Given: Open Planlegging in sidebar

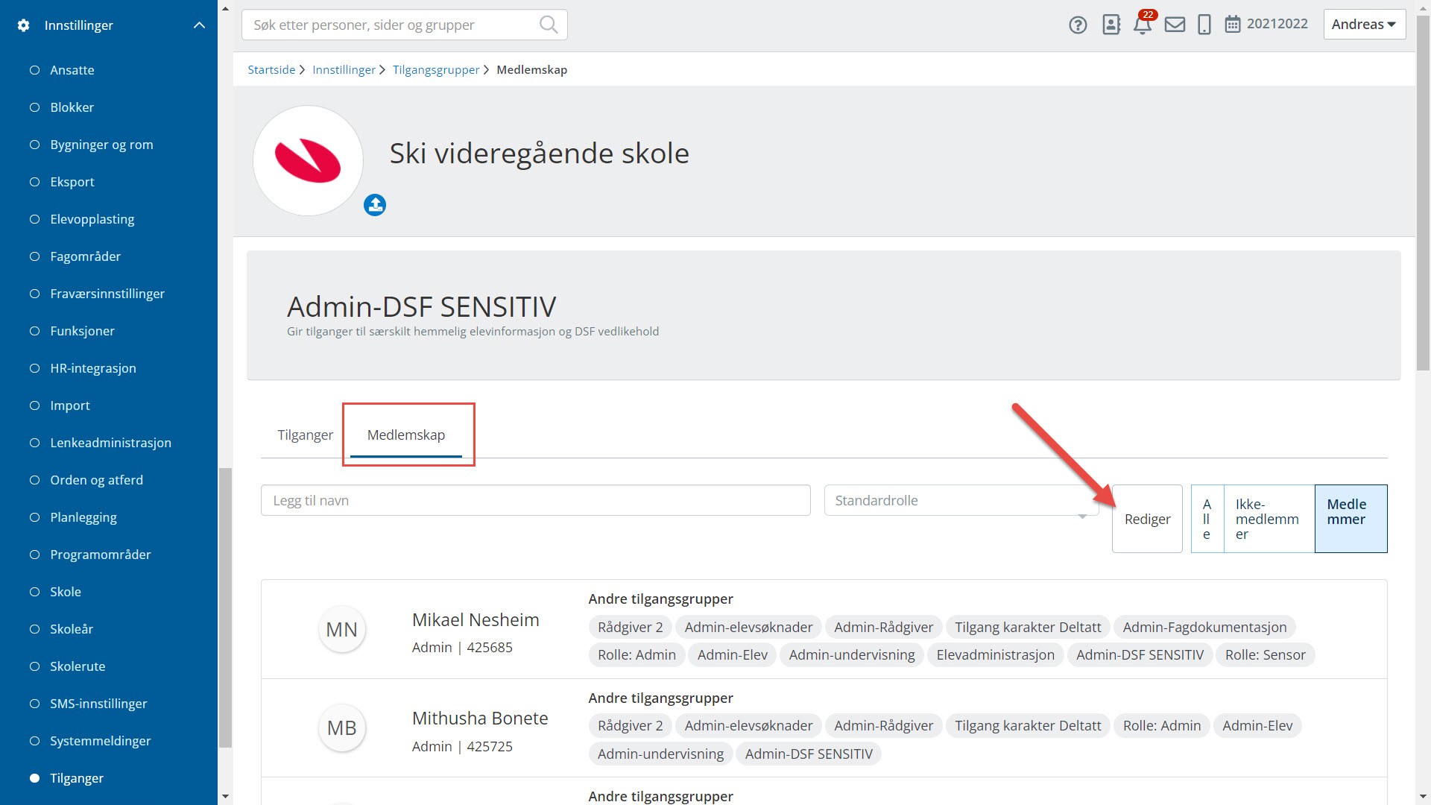Looking at the screenshot, I should [x=83, y=517].
